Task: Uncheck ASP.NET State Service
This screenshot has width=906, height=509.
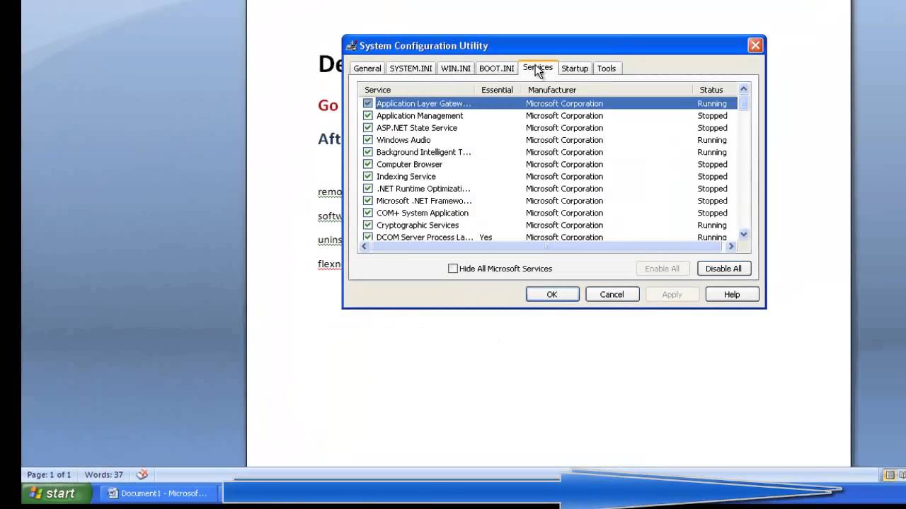Action: pos(368,127)
